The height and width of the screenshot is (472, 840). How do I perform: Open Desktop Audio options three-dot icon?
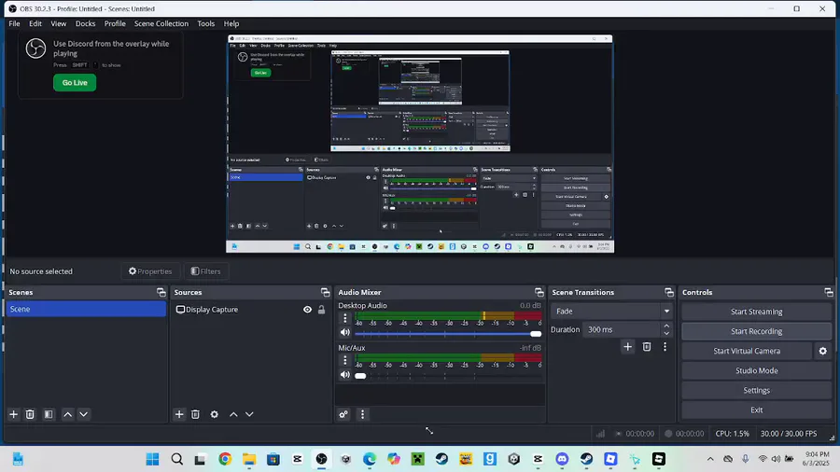coord(345,318)
